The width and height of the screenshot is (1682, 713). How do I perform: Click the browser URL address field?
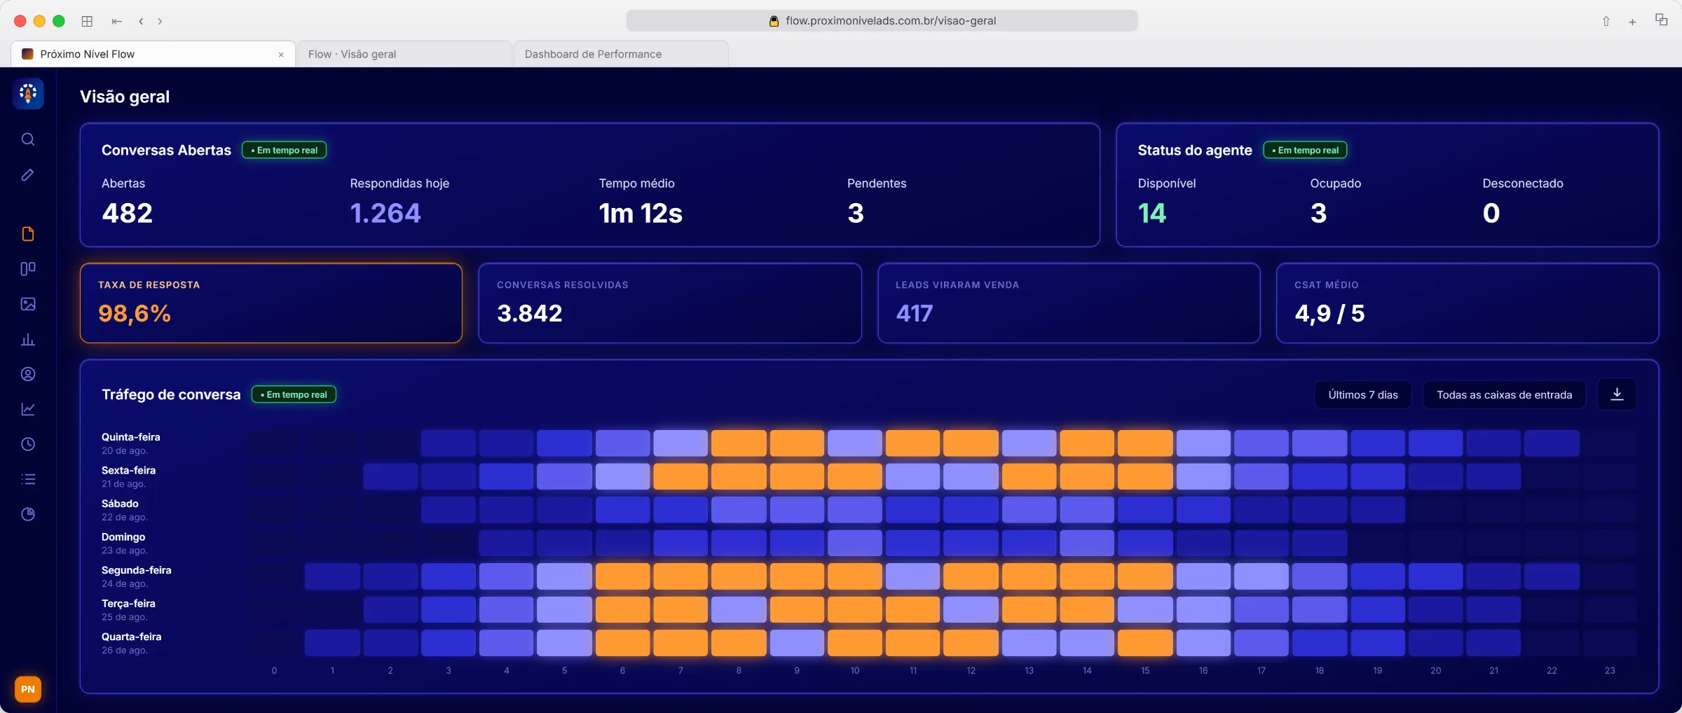click(882, 21)
